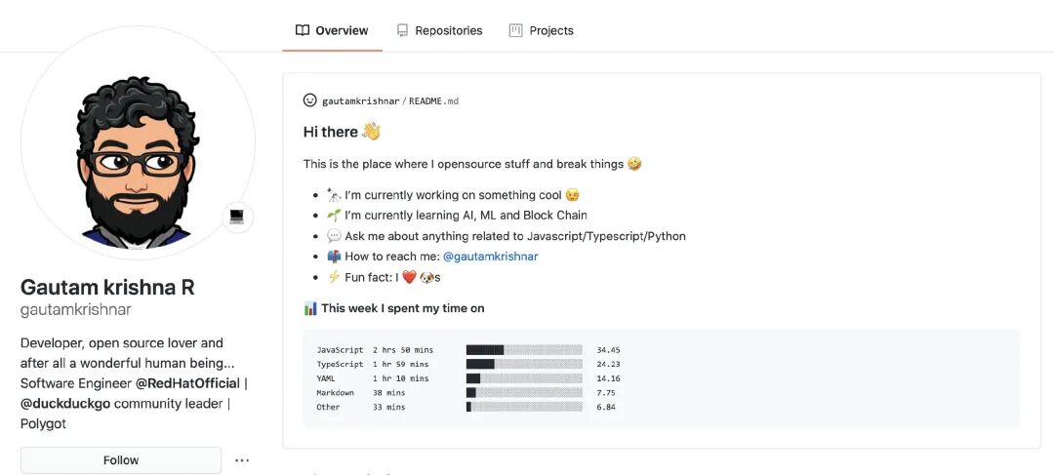
Task: Click the profile avatar picture
Action: [138, 142]
